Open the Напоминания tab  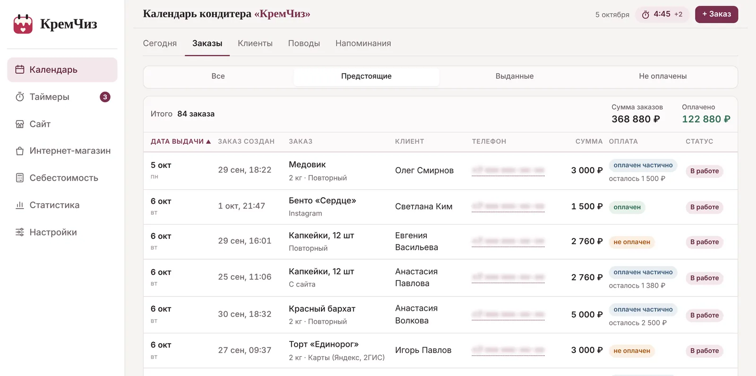(x=363, y=44)
